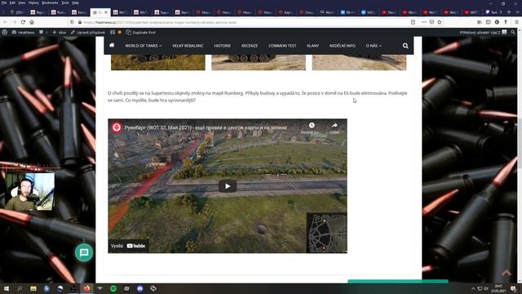Open the Firefox Bookmarks menu
This screenshot has width=522, height=294.
click(x=51, y=2)
